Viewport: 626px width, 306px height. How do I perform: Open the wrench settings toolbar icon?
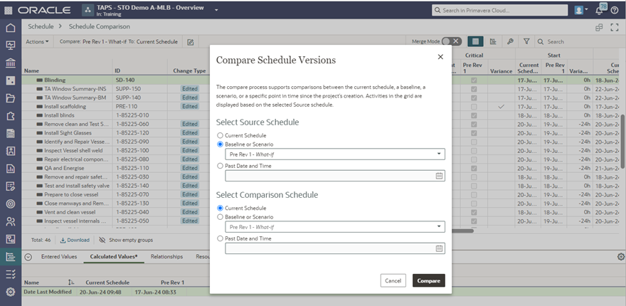pyautogui.click(x=510, y=41)
